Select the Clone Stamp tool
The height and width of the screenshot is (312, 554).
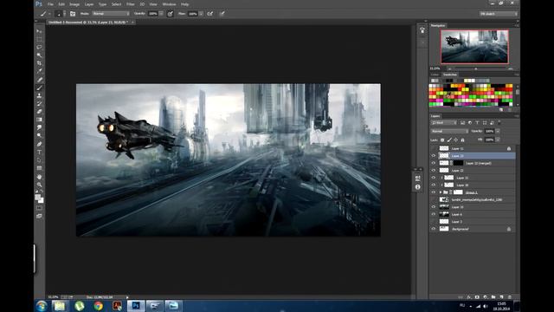pyautogui.click(x=39, y=95)
